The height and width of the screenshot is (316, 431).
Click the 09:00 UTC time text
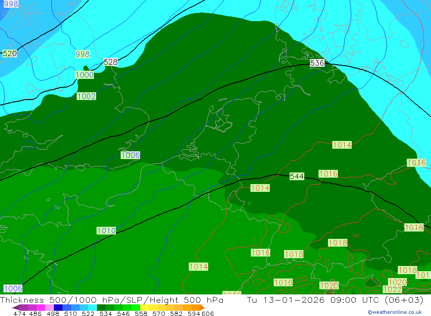coord(356,300)
